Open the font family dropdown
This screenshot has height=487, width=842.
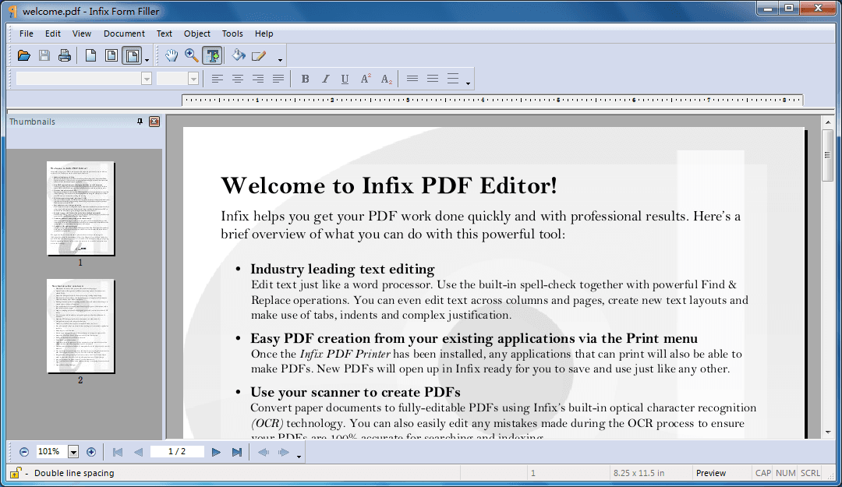click(x=147, y=78)
